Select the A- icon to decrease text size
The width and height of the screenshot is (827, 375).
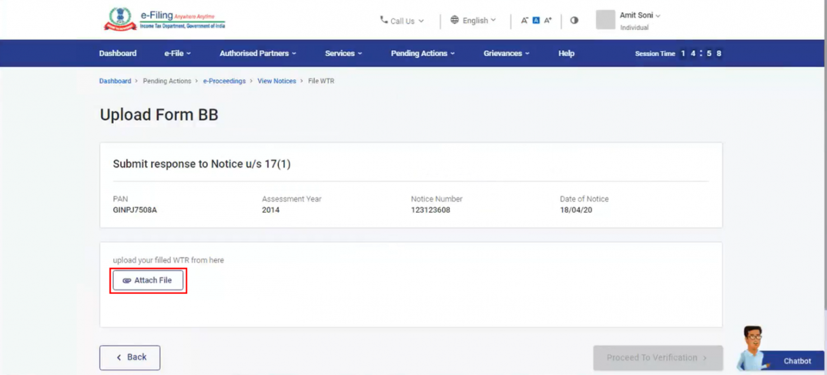tap(523, 20)
